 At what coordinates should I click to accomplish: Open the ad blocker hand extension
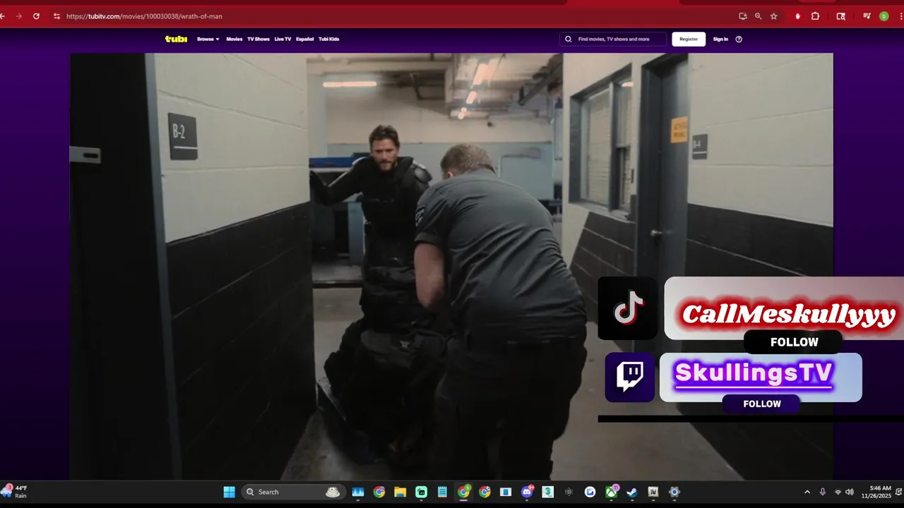[x=798, y=16]
